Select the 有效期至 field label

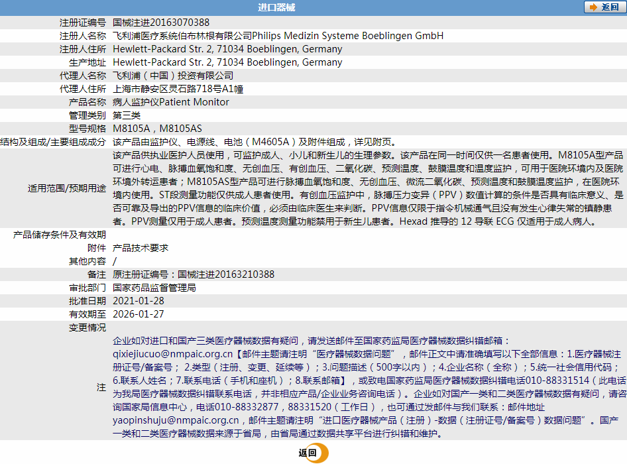click(x=87, y=314)
